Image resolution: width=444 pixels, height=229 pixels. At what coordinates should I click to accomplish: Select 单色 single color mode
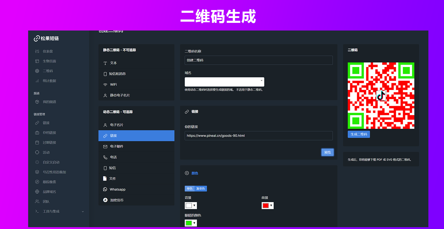[190, 189]
